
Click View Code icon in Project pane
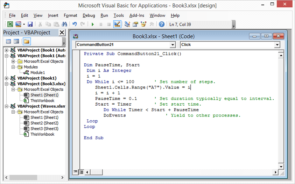[x=8, y=41]
